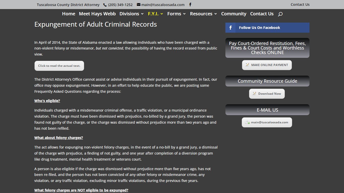Go to the Home menu item

coord(68,14)
